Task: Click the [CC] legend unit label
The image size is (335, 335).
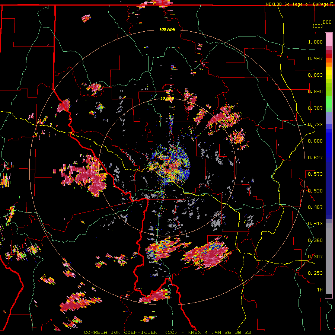Action: pyautogui.click(x=318, y=26)
